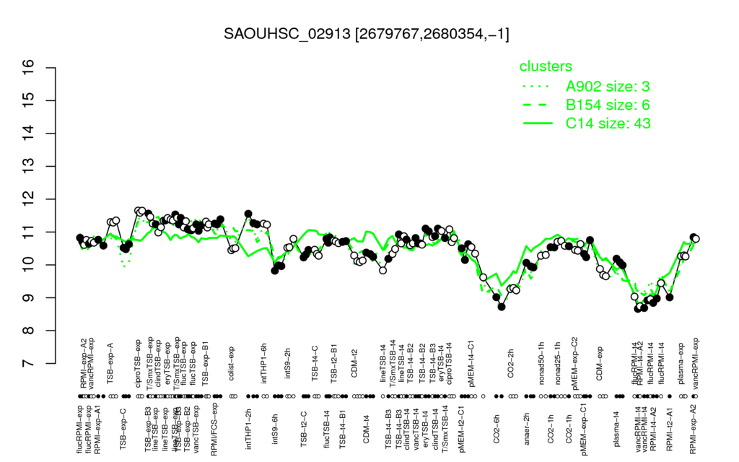Select the 'clusters' legend heading

click(546, 66)
